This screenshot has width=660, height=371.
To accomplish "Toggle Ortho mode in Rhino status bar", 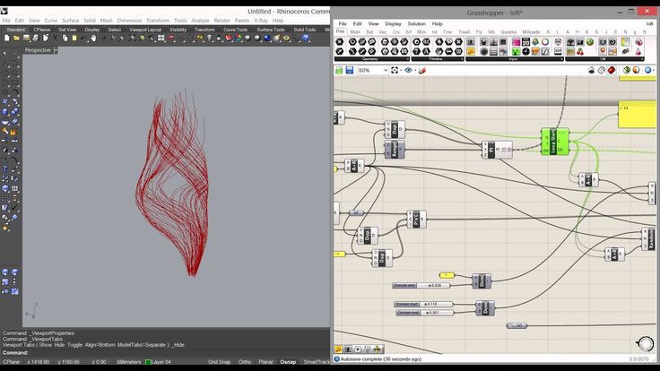I will point(245,362).
